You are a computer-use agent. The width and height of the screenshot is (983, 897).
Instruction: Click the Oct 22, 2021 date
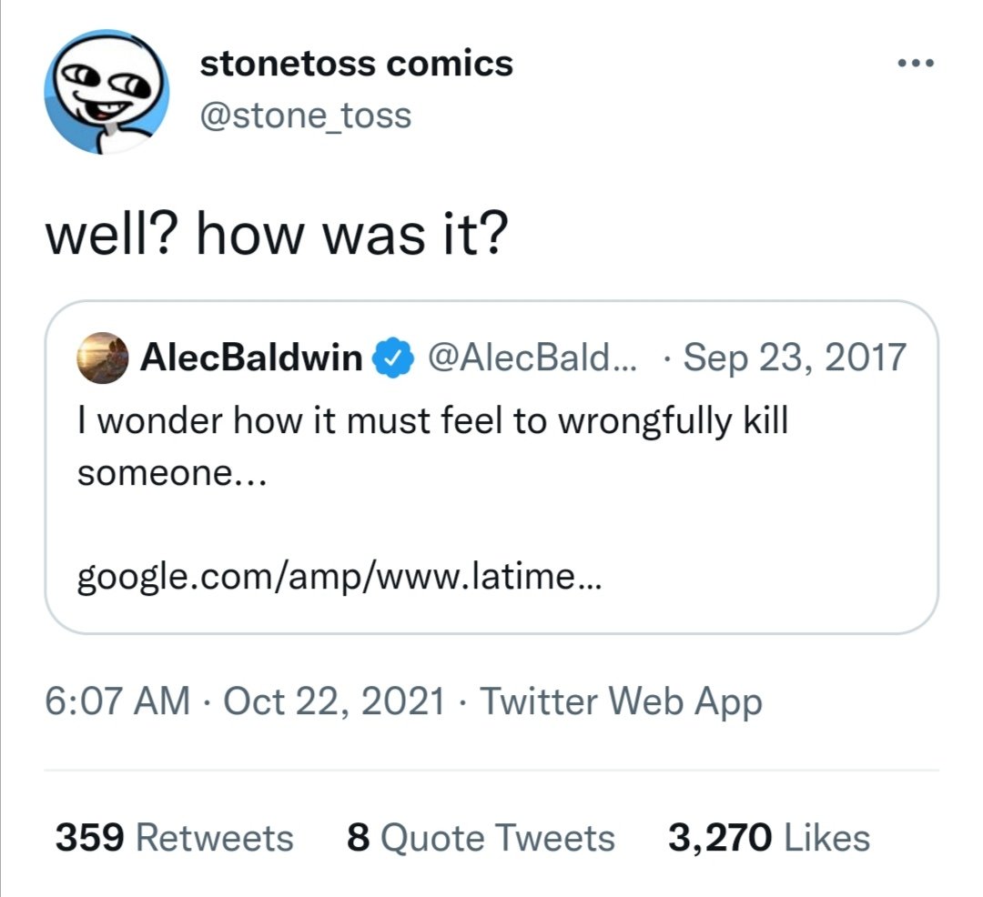tap(334, 701)
